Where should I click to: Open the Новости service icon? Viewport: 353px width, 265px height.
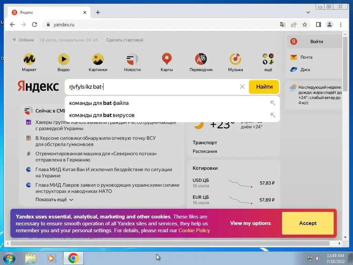tap(132, 59)
